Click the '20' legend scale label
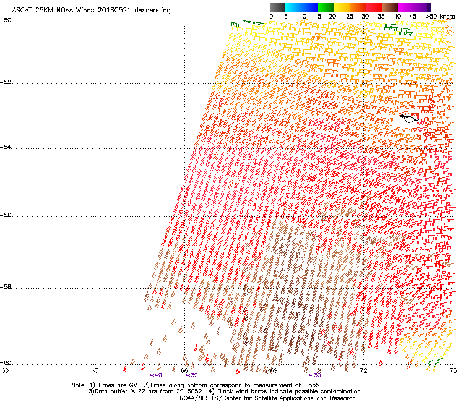The width and height of the screenshot is (458, 402). pos(332,17)
